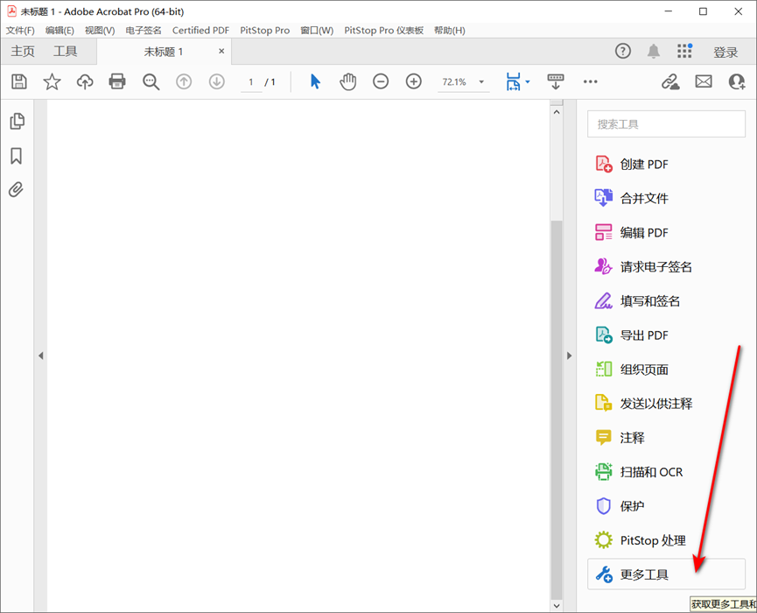Open the 视图(V) menu
Screen dimensions: 757x613
click(100, 31)
